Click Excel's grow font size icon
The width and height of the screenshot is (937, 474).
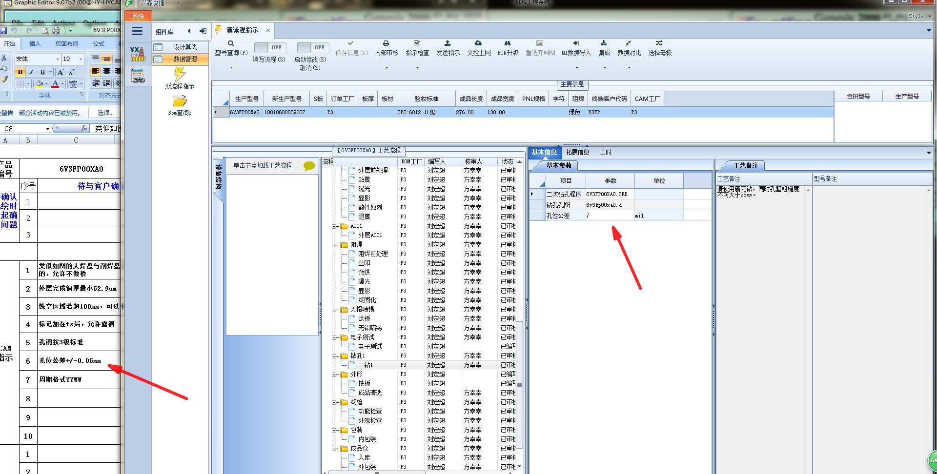pos(61,72)
